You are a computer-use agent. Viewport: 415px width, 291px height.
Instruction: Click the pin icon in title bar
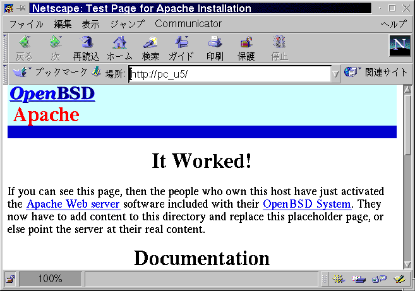[21, 8]
